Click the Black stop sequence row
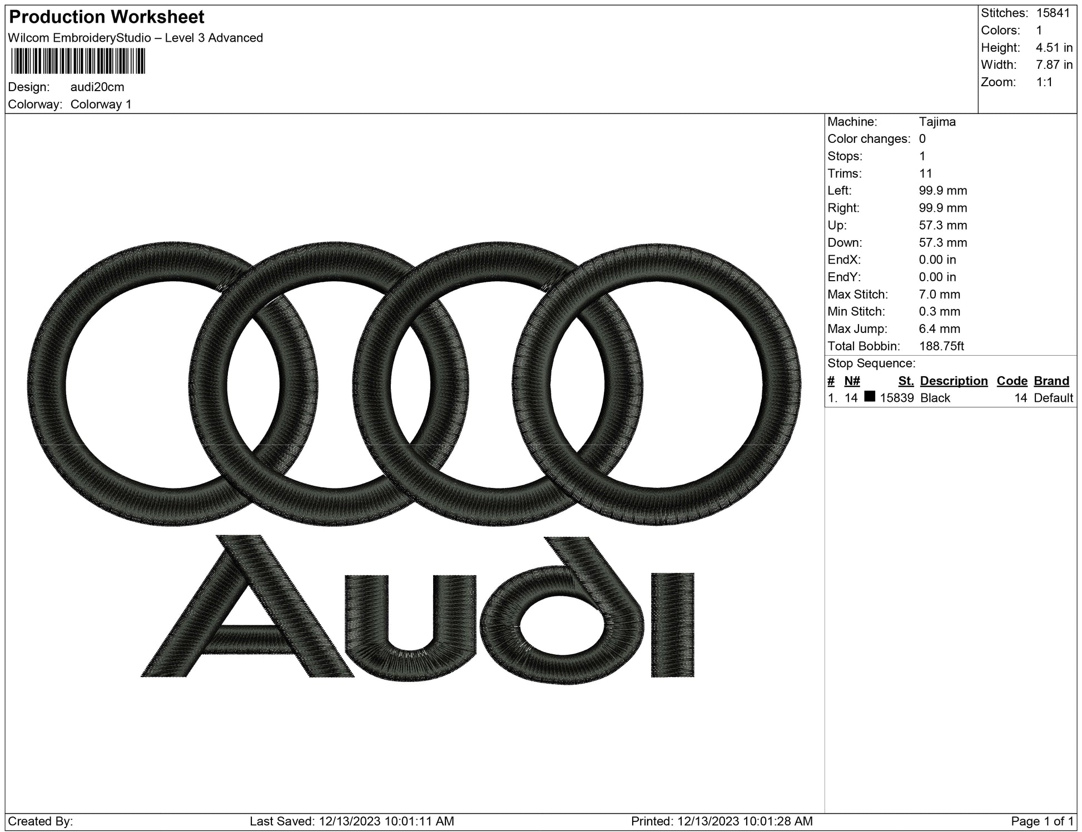1082x832 pixels. (x=935, y=398)
